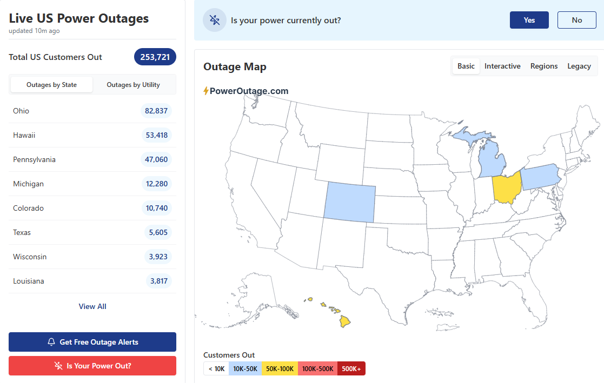Open the Wisconsin row in the list
The image size is (604, 383).
tap(92, 257)
